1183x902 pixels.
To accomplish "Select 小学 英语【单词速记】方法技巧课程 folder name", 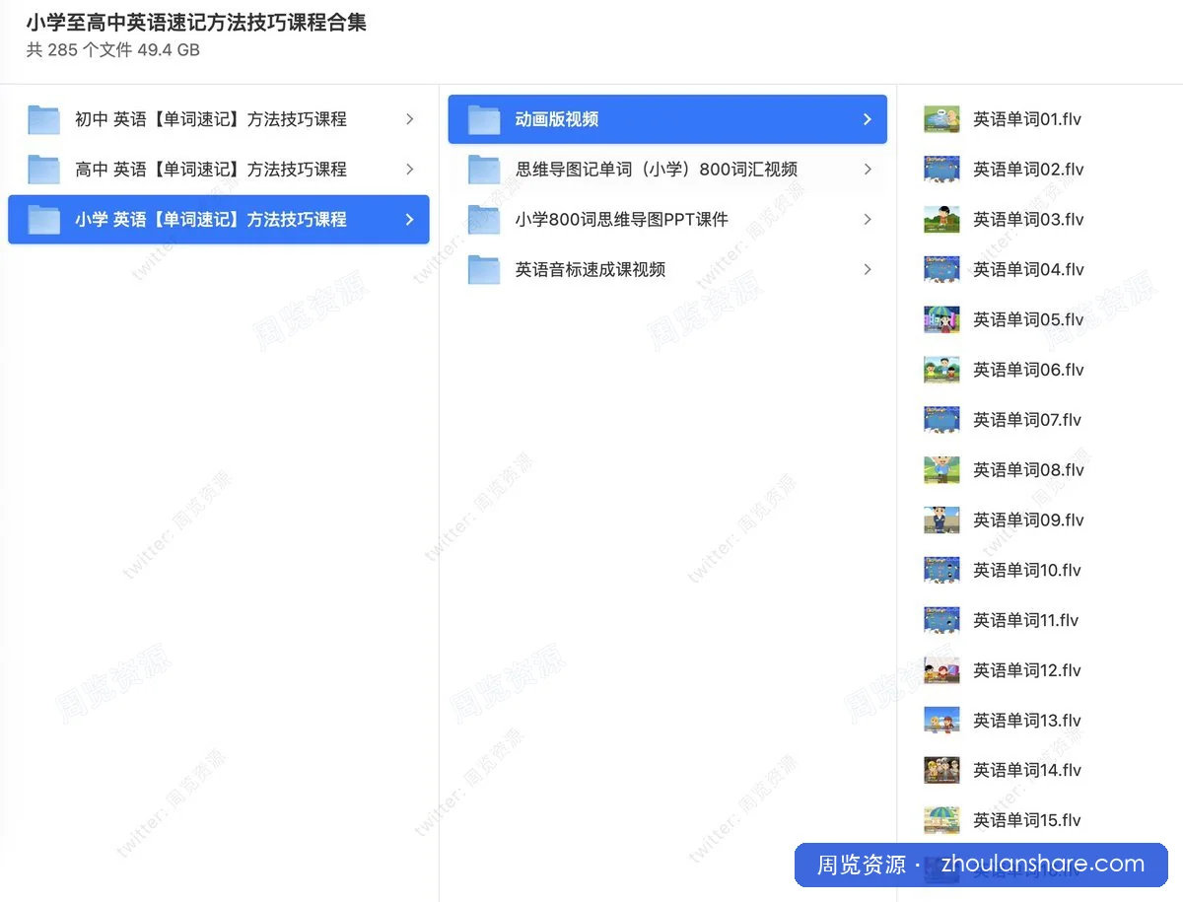I will point(211,220).
